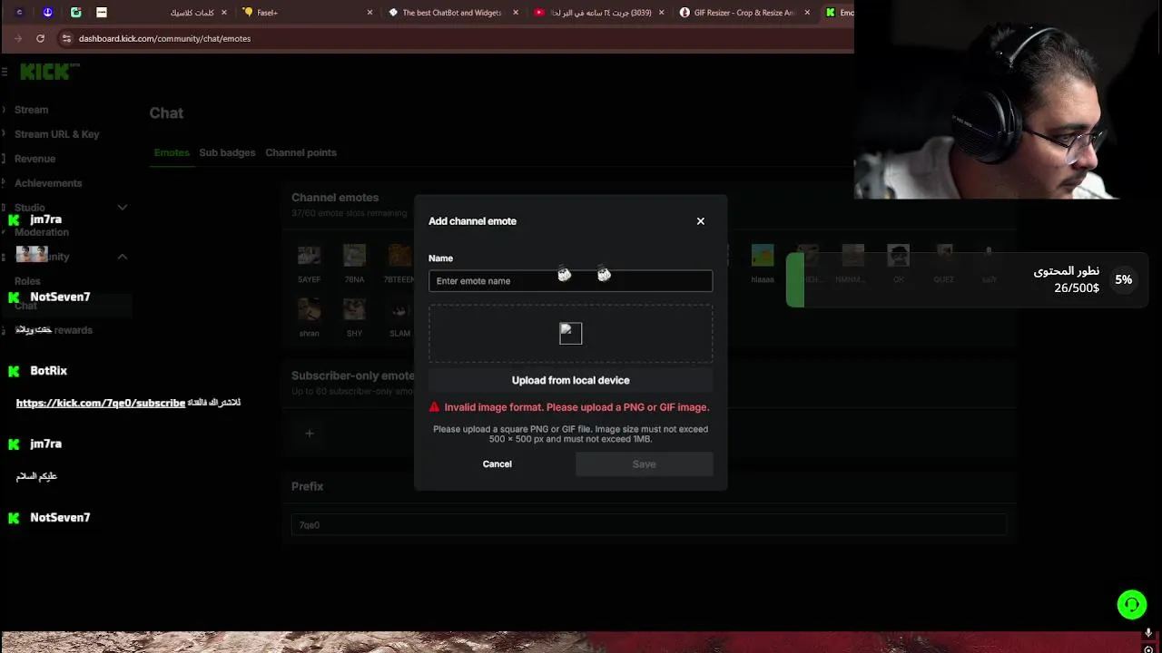
Task: Click the BotRix username in chat overlay
Action: point(48,371)
